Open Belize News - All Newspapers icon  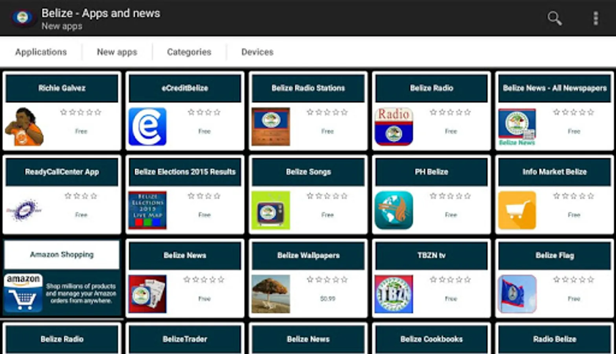pyautogui.click(x=517, y=127)
